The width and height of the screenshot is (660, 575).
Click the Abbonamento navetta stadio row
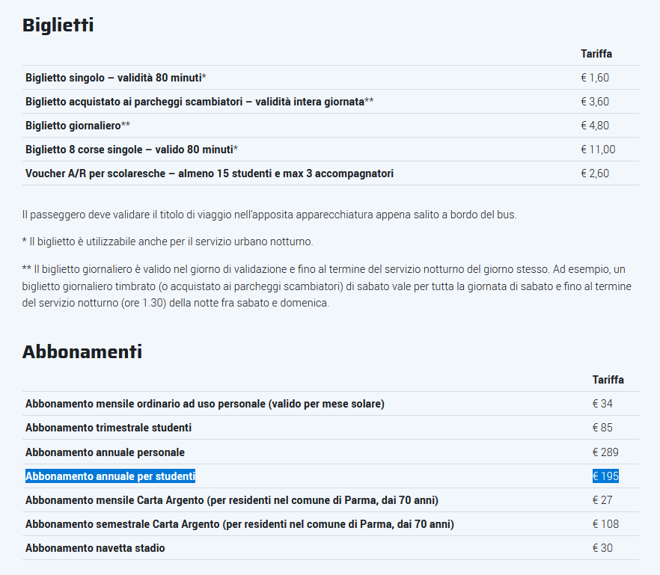click(x=95, y=548)
